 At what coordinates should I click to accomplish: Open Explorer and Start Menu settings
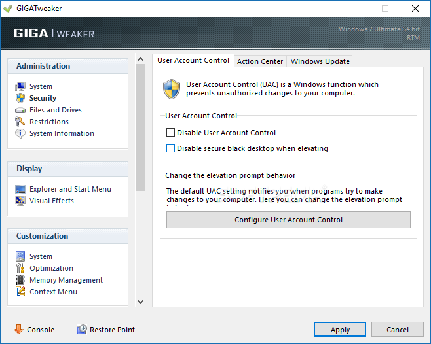point(70,189)
